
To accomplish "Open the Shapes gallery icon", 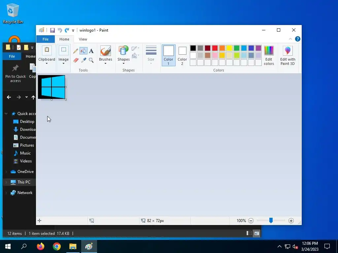I will click(x=123, y=51).
